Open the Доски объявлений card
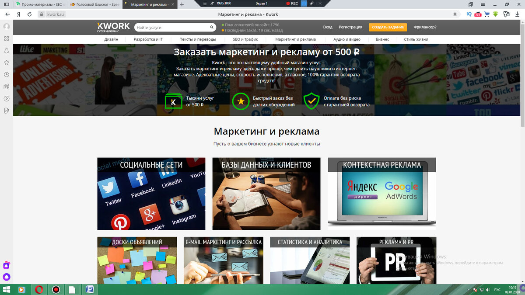Screen dimensions: 525x295 (137, 260)
